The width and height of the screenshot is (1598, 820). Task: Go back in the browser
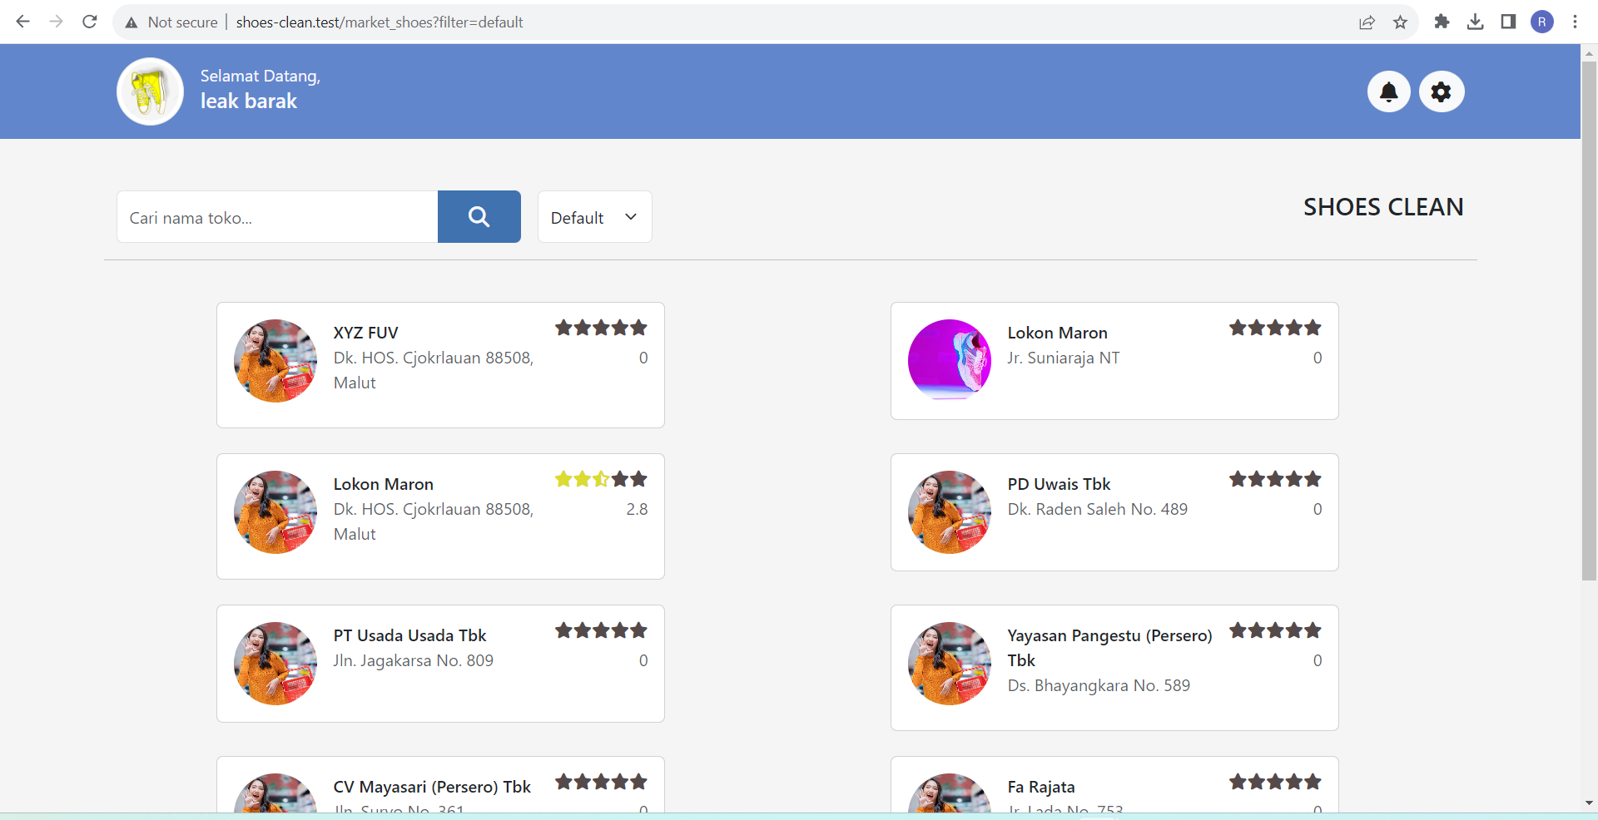coord(22,22)
